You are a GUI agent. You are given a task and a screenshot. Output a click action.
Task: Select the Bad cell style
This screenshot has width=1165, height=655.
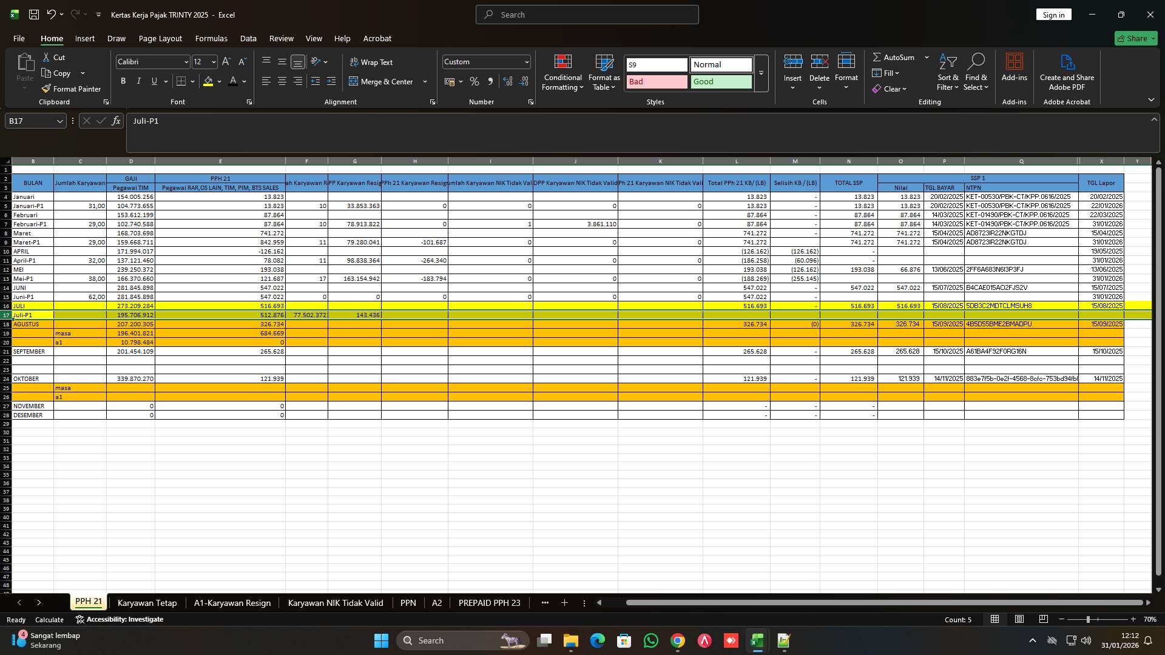(x=656, y=81)
